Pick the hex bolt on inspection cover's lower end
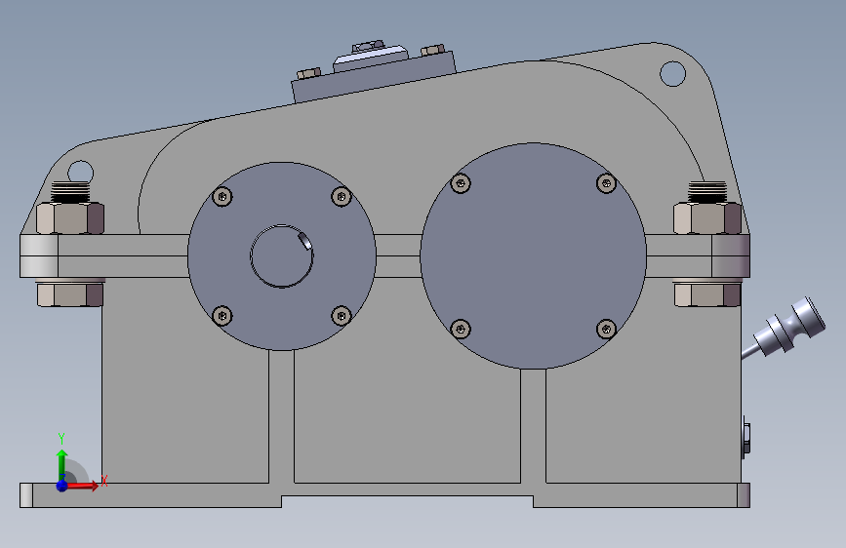Image resolution: width=846 pixels, height=548 pixels. [308, 73]
